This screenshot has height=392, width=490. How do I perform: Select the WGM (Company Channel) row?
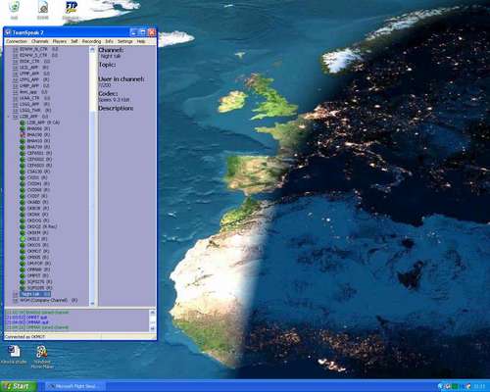pos(49,300)
